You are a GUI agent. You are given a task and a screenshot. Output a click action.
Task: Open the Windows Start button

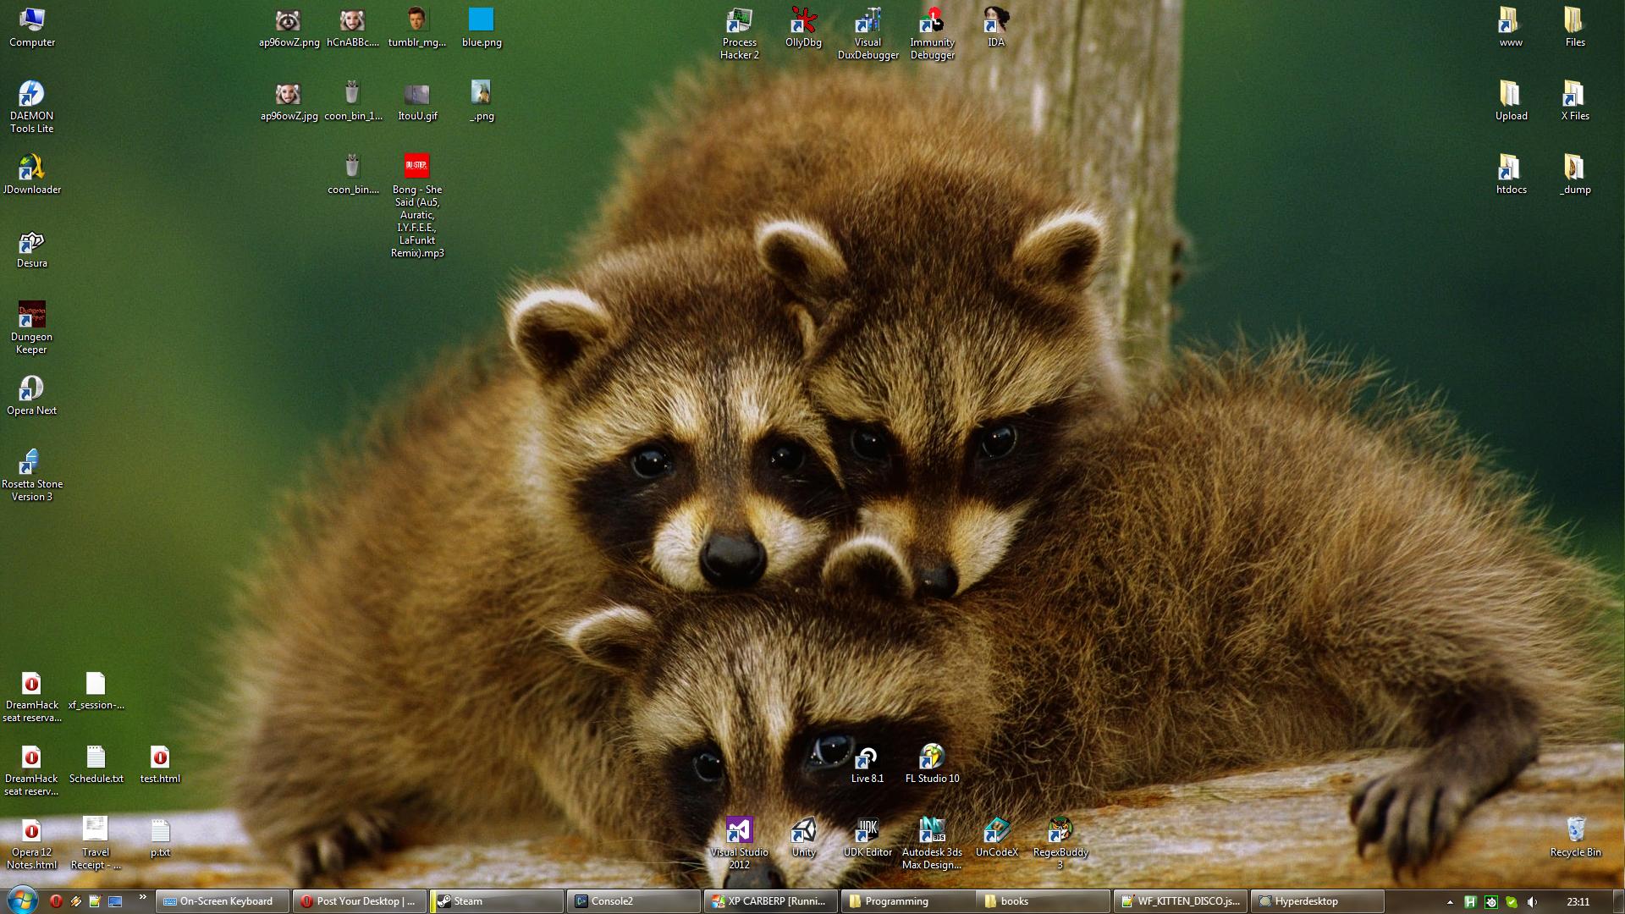(22, 900)
